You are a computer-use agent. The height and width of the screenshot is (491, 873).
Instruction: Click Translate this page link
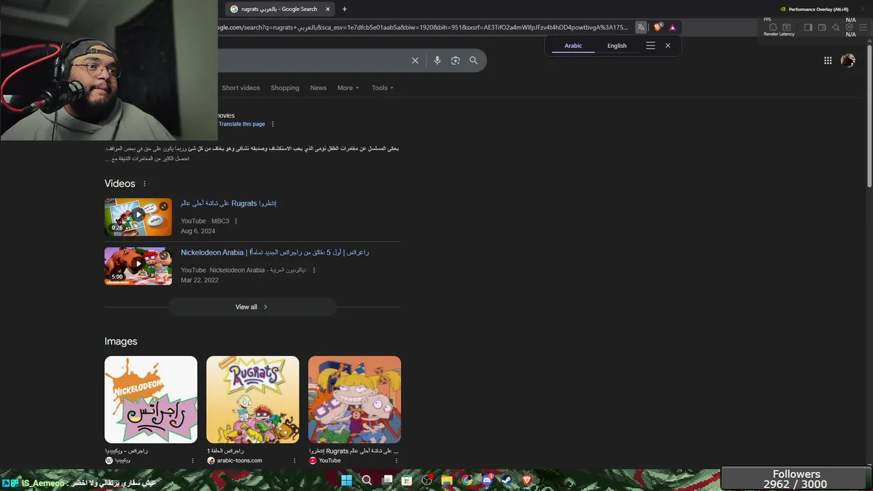pos(241,124)
